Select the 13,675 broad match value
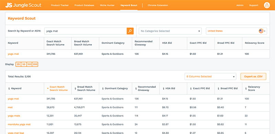 point(78,124)
